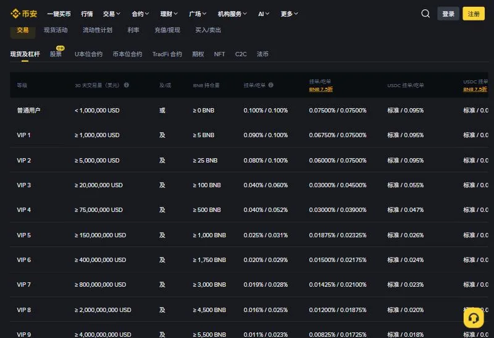Select C2C sub-tab
The height and width of the screenshot is (338, 494).
[x=241, y=54]
